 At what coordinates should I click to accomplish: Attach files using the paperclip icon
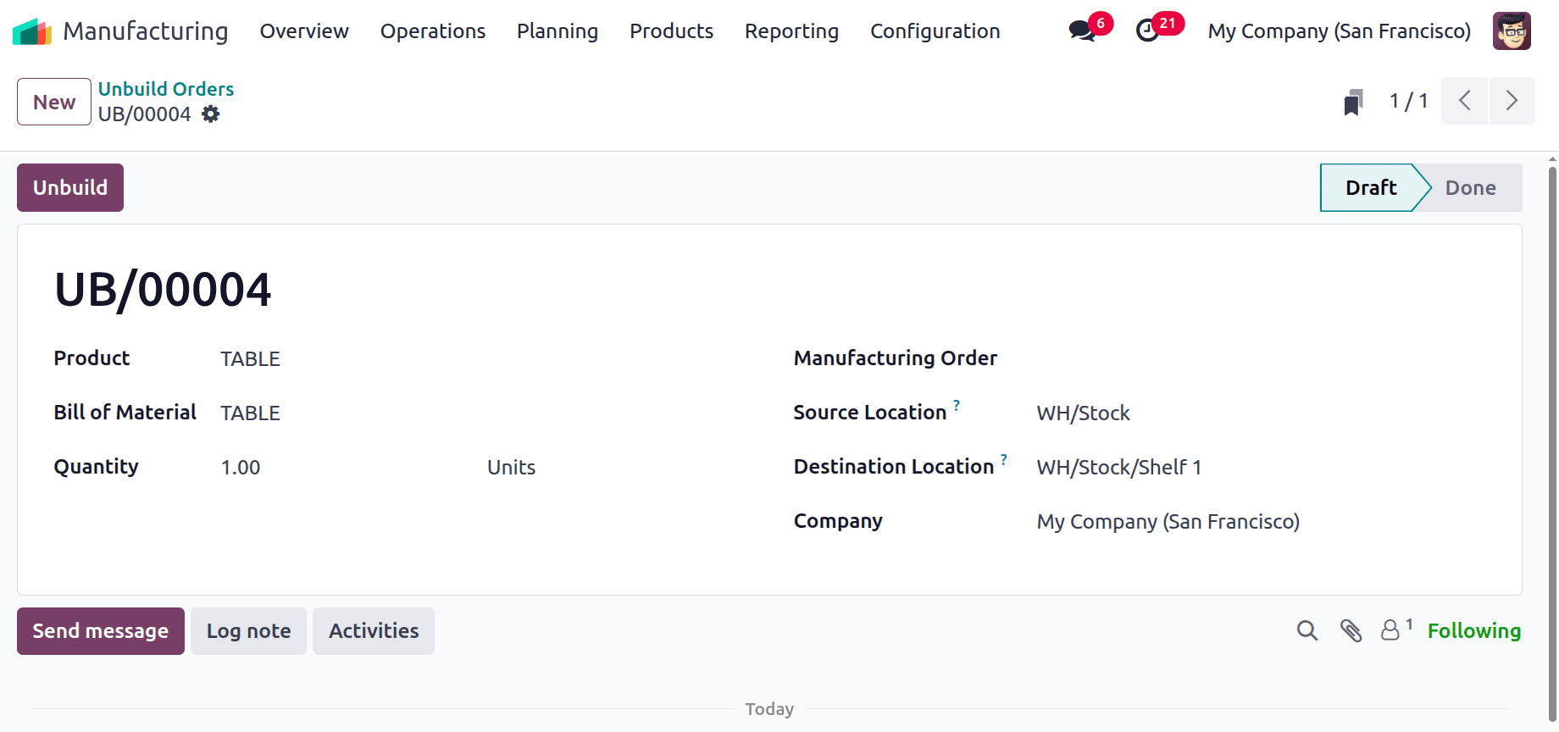coord(1351,630)
